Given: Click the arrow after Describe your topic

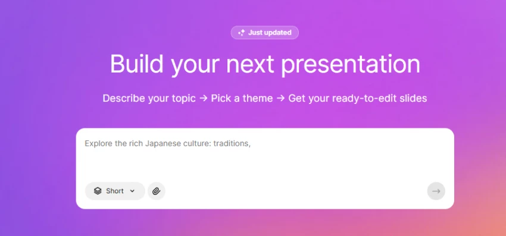Looking at the screenshot, I should click(204, 98).
